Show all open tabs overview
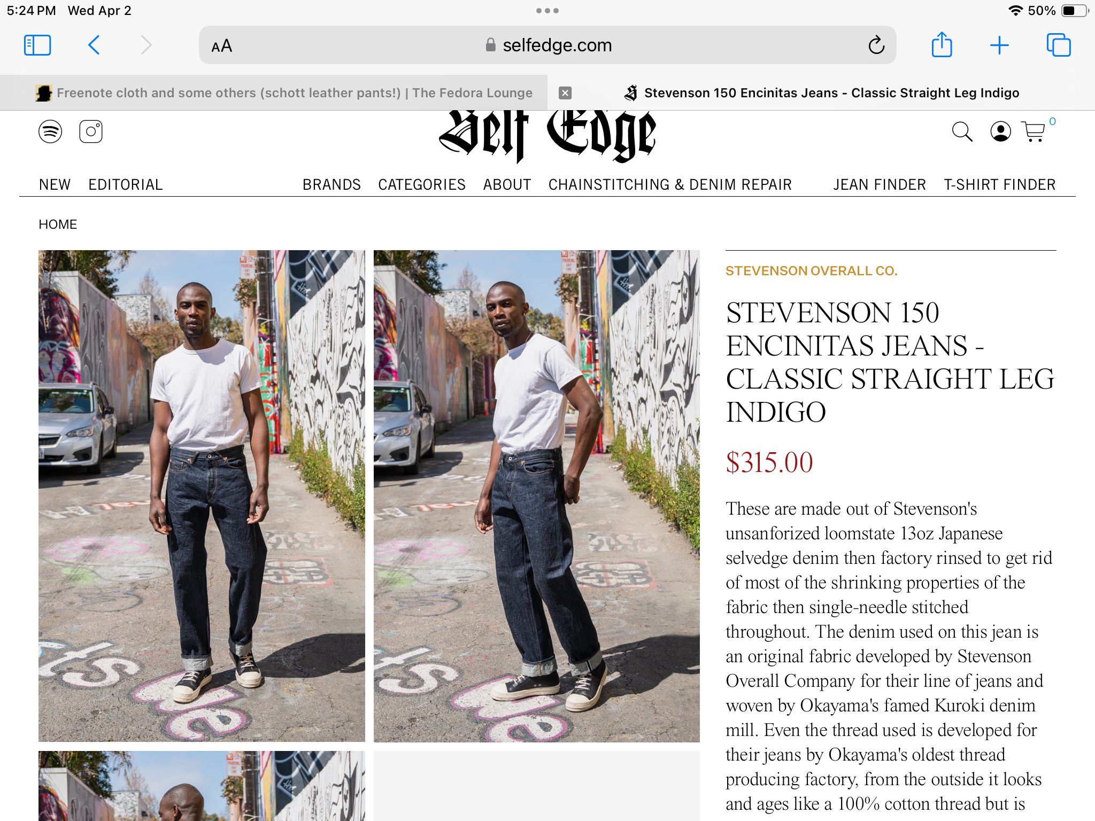Image resolution: width=1095 pixels, height=821 pixels. [x=1059, y=45]
